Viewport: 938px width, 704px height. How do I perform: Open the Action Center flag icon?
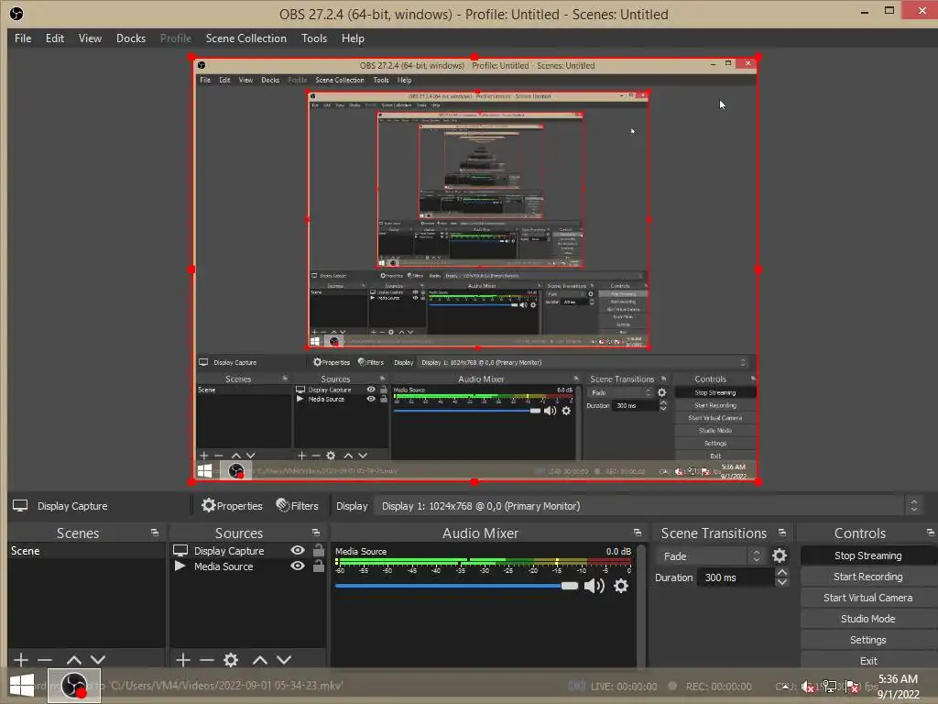853,687
